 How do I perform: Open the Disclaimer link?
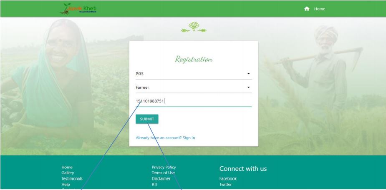pos(161,178)
